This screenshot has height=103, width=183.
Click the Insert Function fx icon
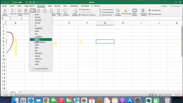[5, 11]
